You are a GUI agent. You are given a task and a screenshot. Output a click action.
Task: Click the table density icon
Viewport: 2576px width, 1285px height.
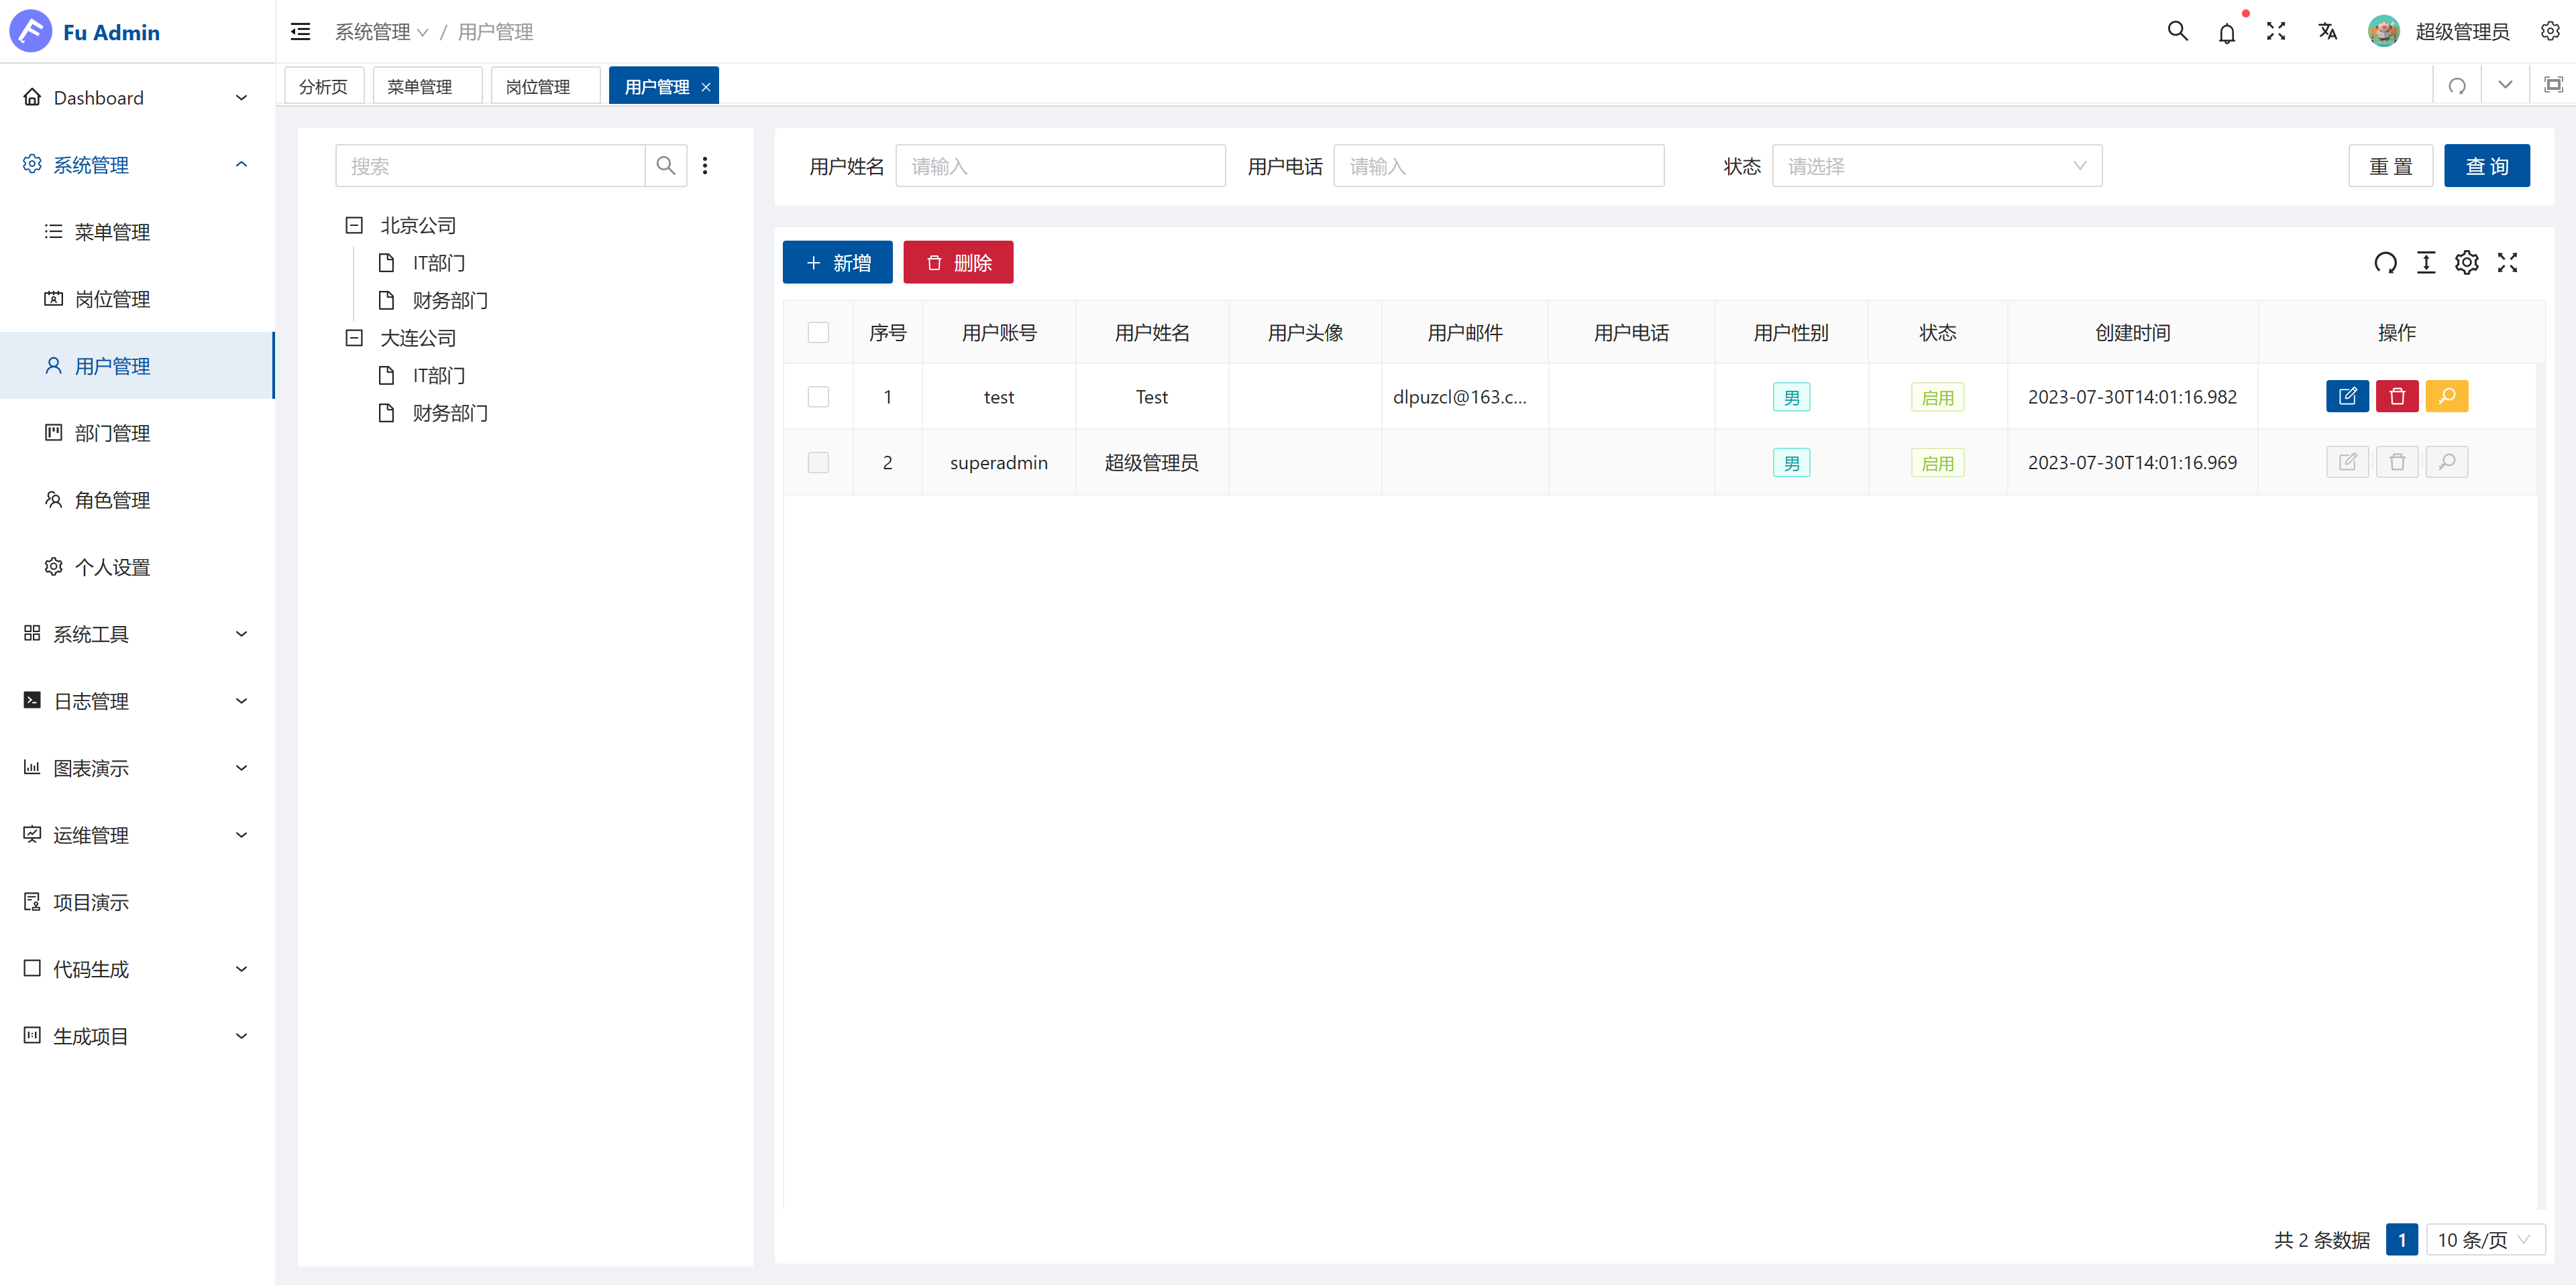[x=2425, y=263]
